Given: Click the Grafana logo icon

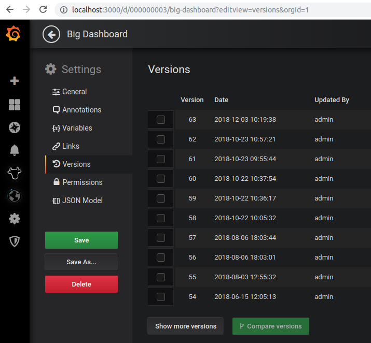Looking at the screenshot, I should [13, 34].
